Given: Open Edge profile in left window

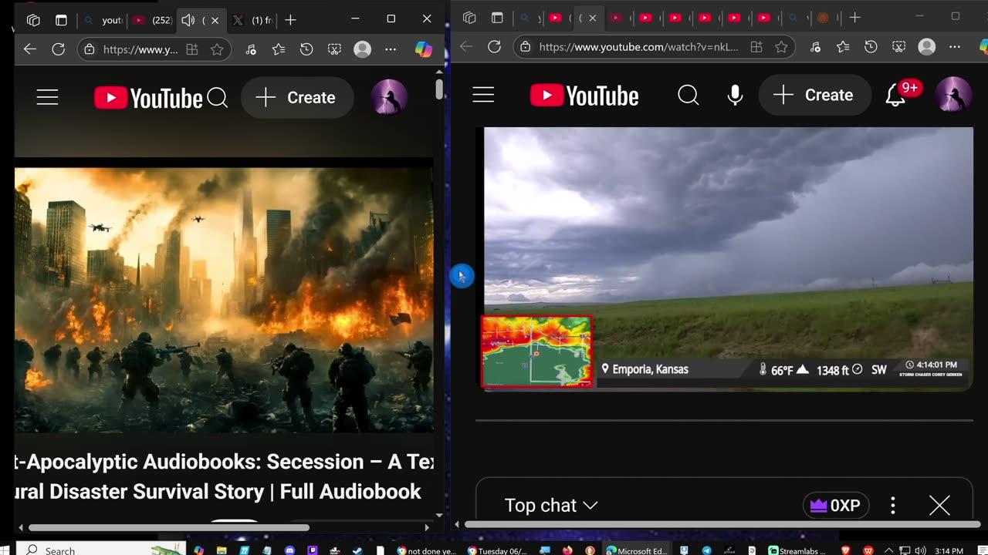Looking at the screenshot, I should (362, 49).
